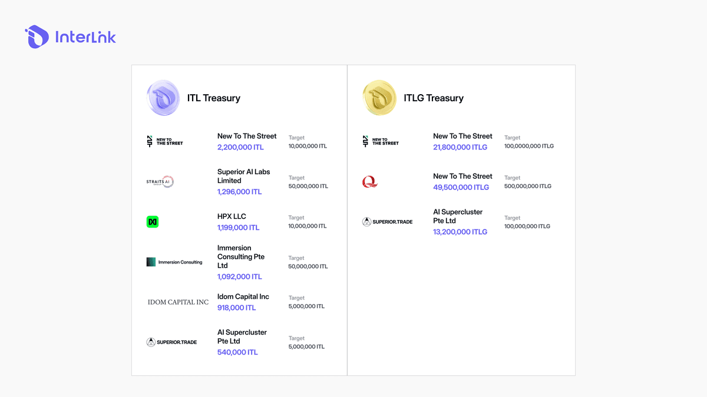707x397 pixels.
Task: Click the 1,199,000 ITL amount
Action: coord(239,228)
